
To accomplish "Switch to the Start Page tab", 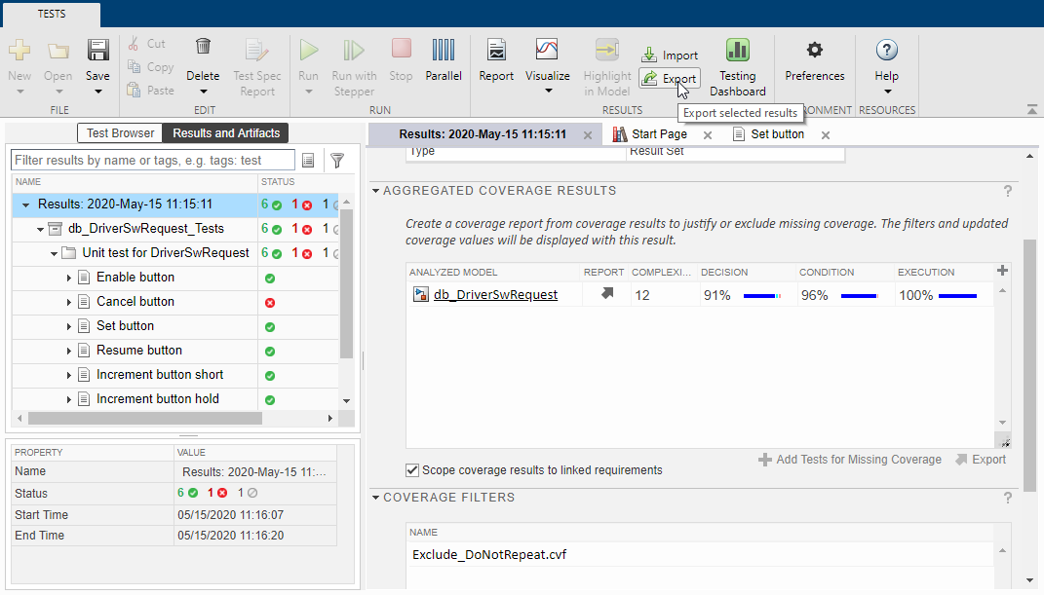I will pyautogui.click(x=659, y=134).
